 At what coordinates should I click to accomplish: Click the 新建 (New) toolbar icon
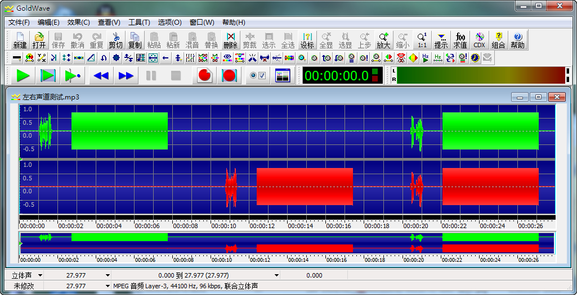coord(20,40)
